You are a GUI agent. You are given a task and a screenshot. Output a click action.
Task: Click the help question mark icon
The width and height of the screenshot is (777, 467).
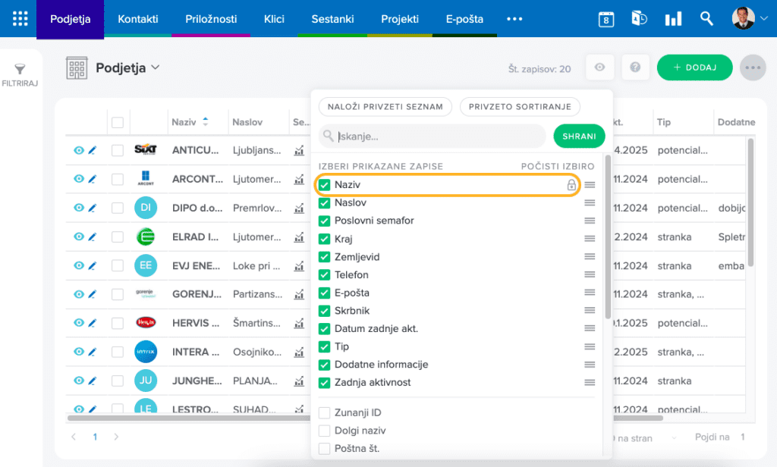635,67
